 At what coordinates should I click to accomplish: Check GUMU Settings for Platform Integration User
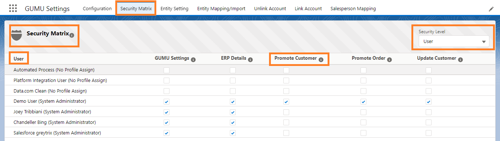(x=167, y=81)
